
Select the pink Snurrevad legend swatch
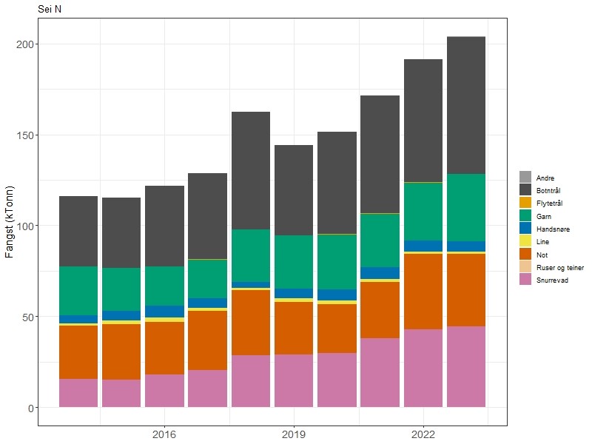525,280
